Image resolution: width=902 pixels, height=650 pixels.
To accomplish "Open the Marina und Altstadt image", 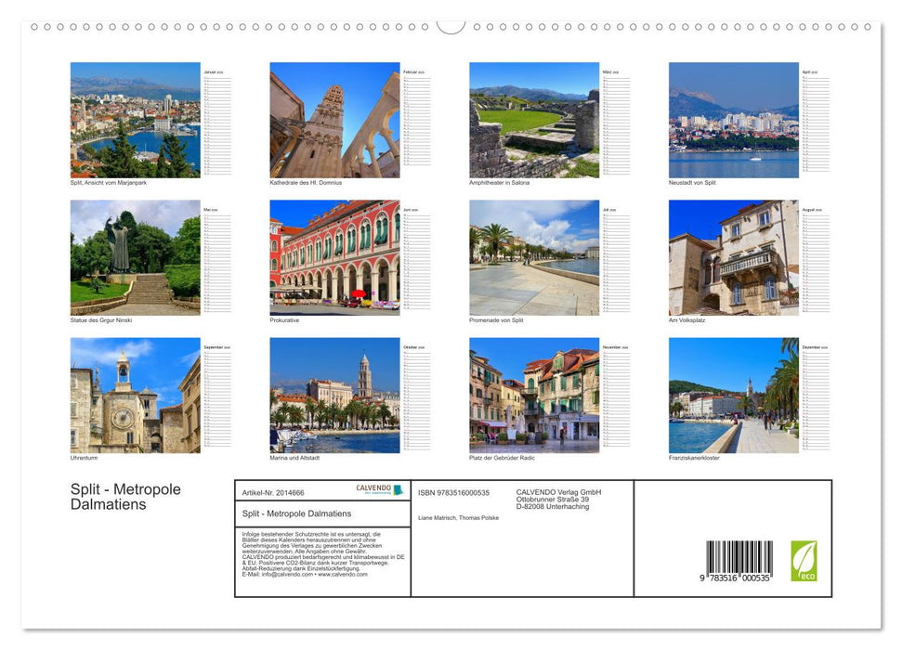I will coord(334,396).
